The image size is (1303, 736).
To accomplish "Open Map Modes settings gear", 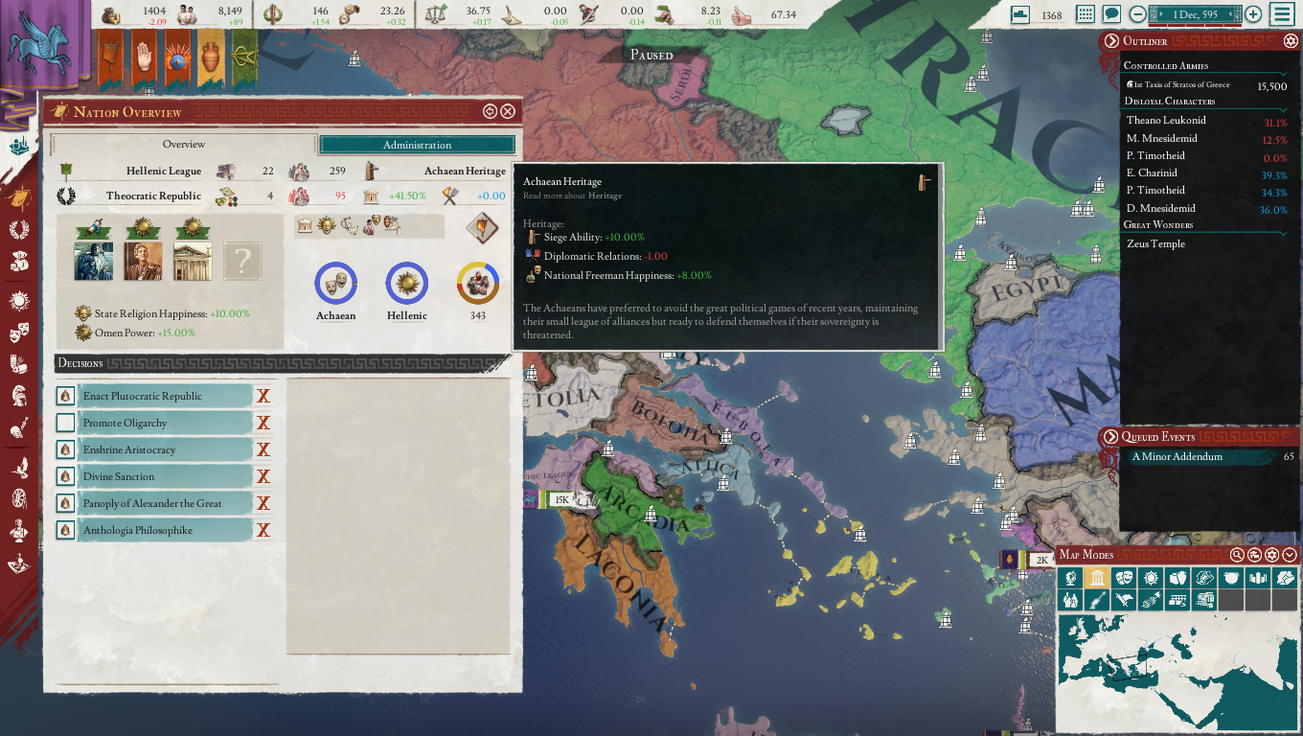I will 1271,555.
